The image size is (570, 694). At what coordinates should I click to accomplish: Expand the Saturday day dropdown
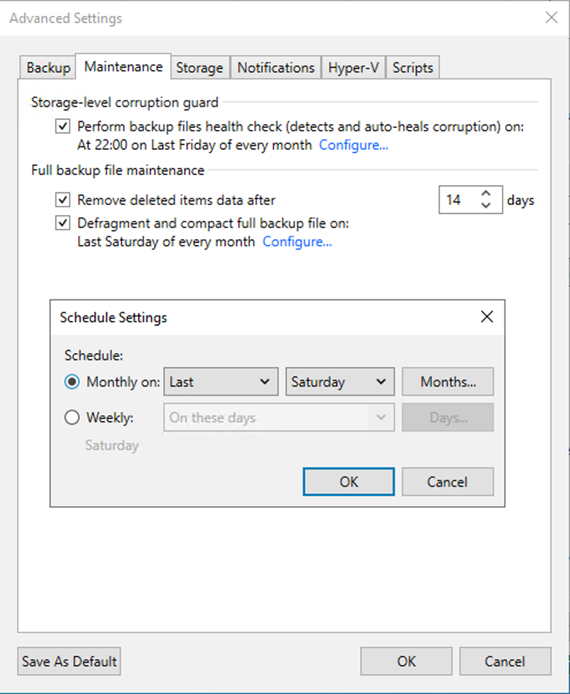click(339, 382)
